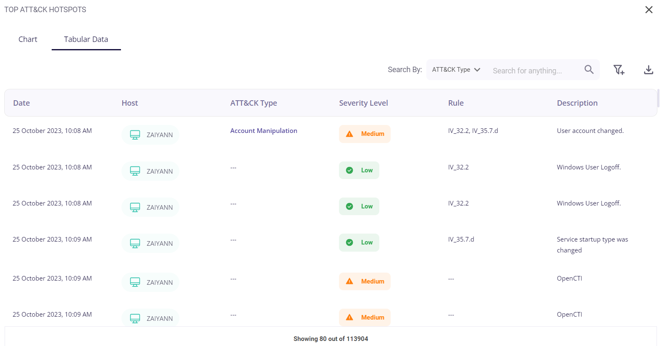Click ZAIYANN host in User account changed row
This screenshot has height=346, width=662.
150,135
